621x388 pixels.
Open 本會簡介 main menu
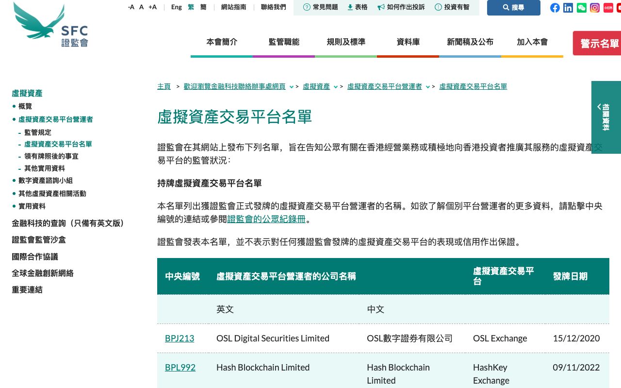point(222,42)
